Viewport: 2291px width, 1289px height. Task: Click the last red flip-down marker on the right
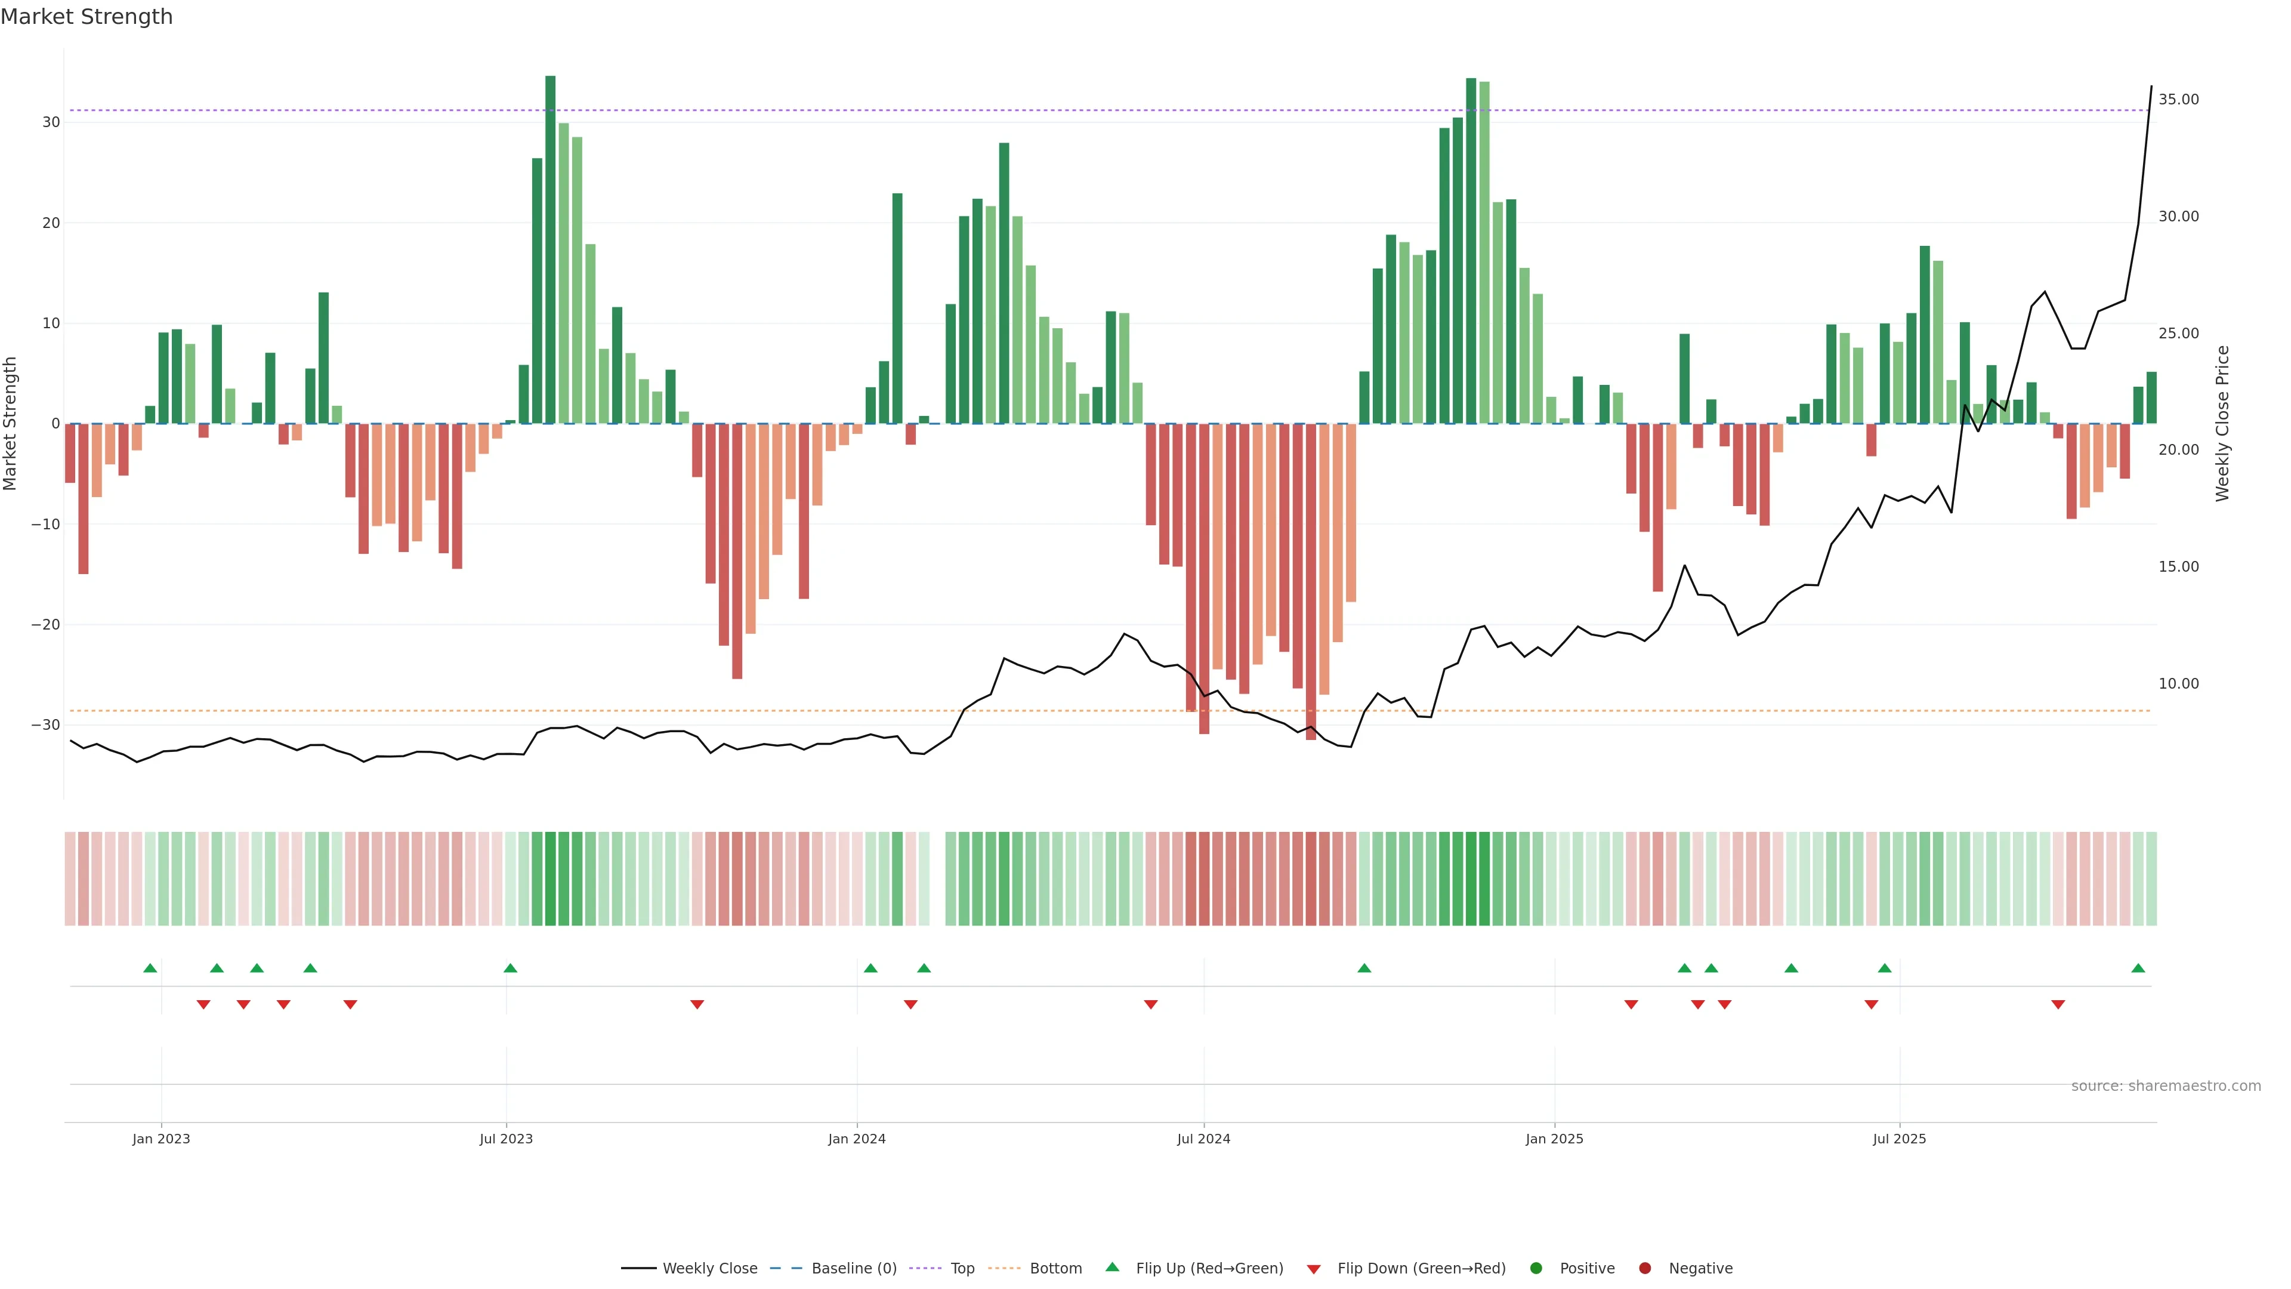[x=2058, y=1004]
